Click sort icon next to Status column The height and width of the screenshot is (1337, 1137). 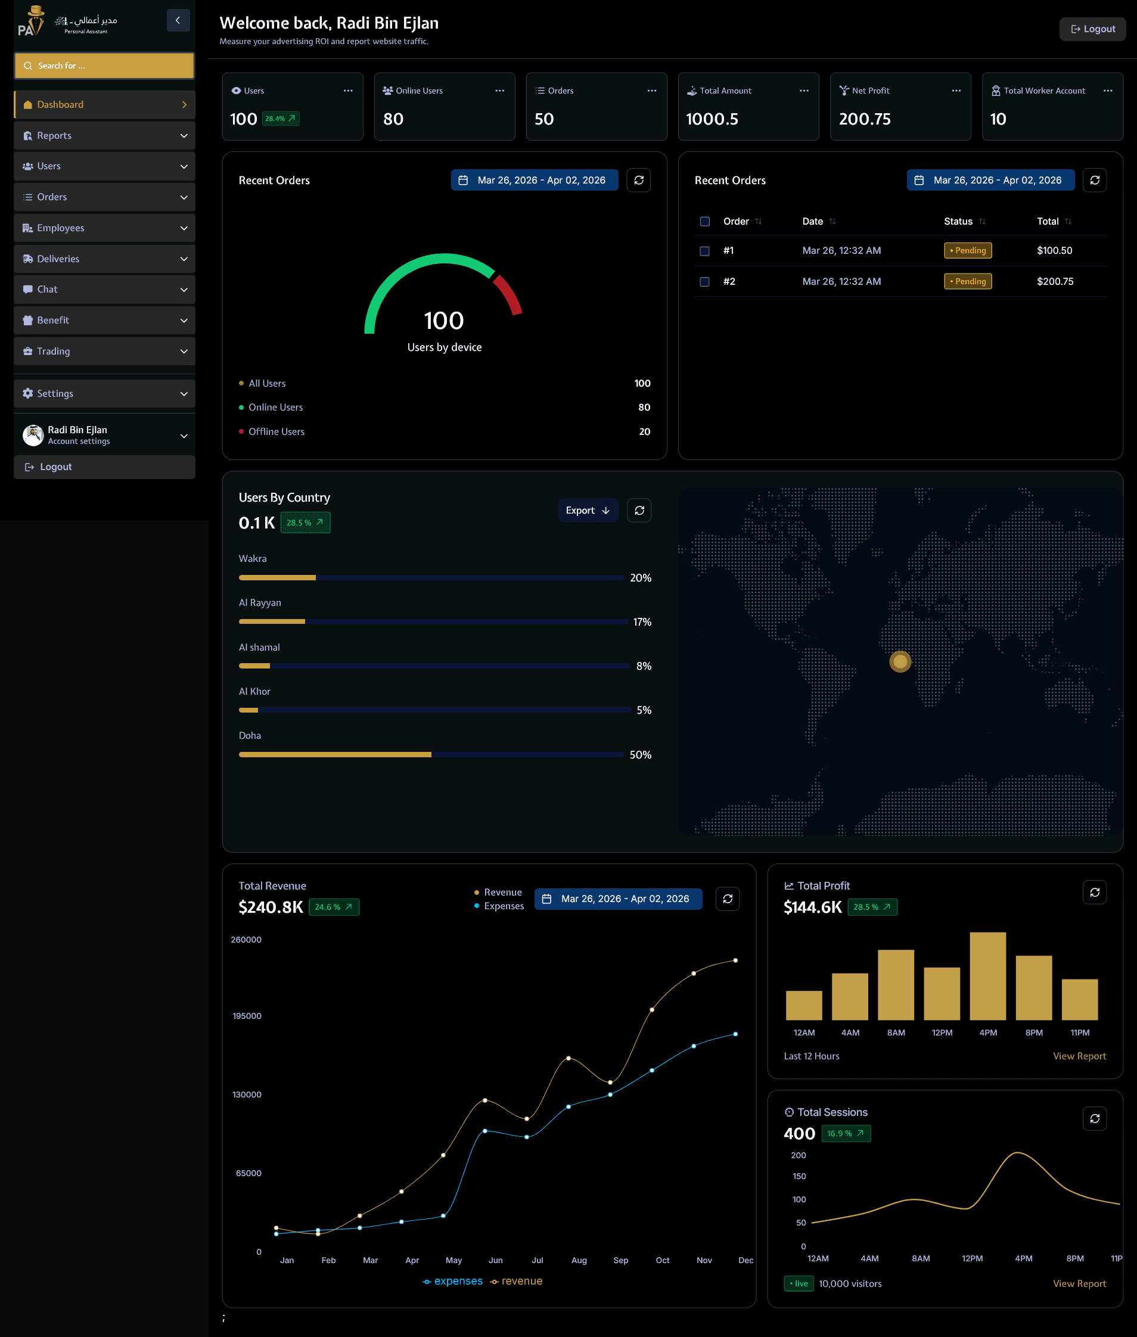[981, 222]
